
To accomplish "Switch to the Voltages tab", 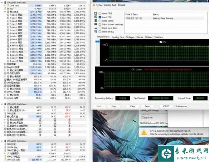I will (130, 37).
